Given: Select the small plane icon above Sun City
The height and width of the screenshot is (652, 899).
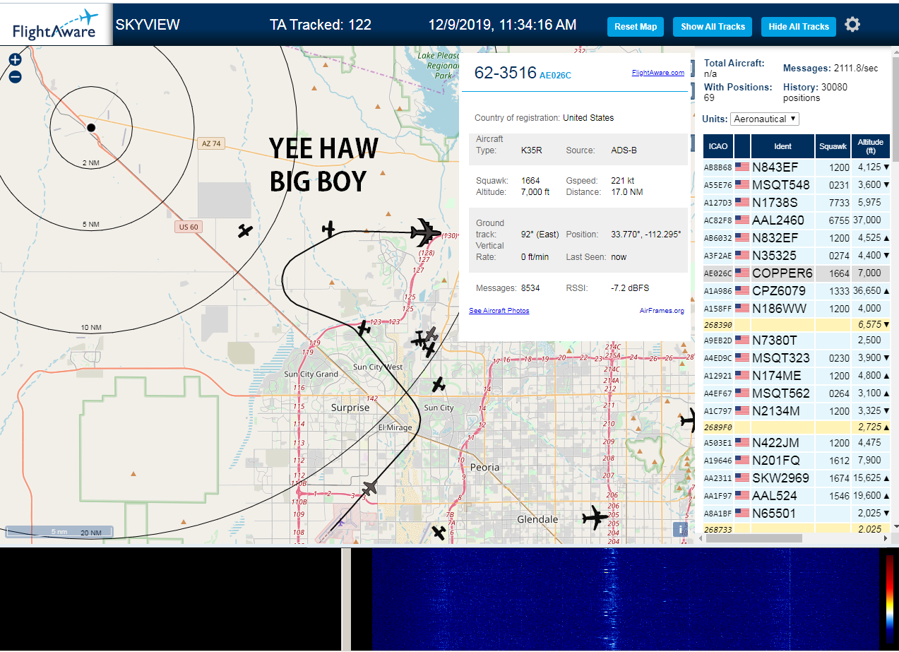Looking at the screenshot, I should 439,385.
